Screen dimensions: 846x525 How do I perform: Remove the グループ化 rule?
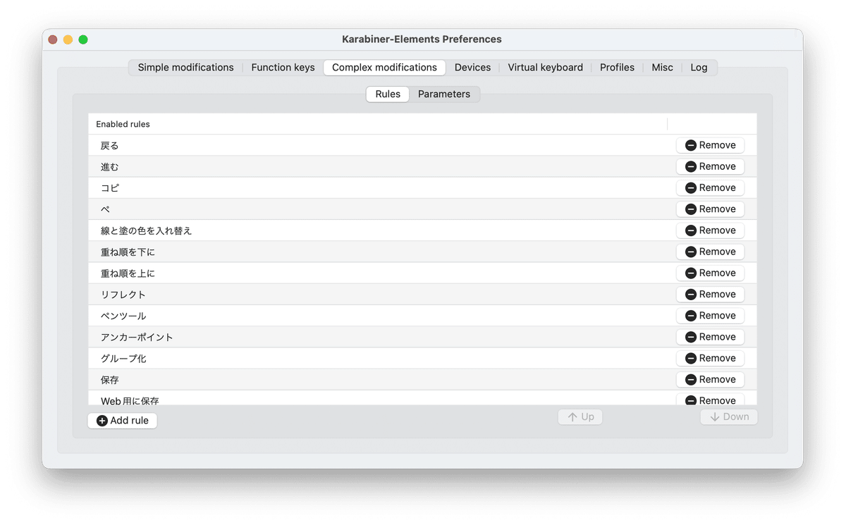point(710,358)
